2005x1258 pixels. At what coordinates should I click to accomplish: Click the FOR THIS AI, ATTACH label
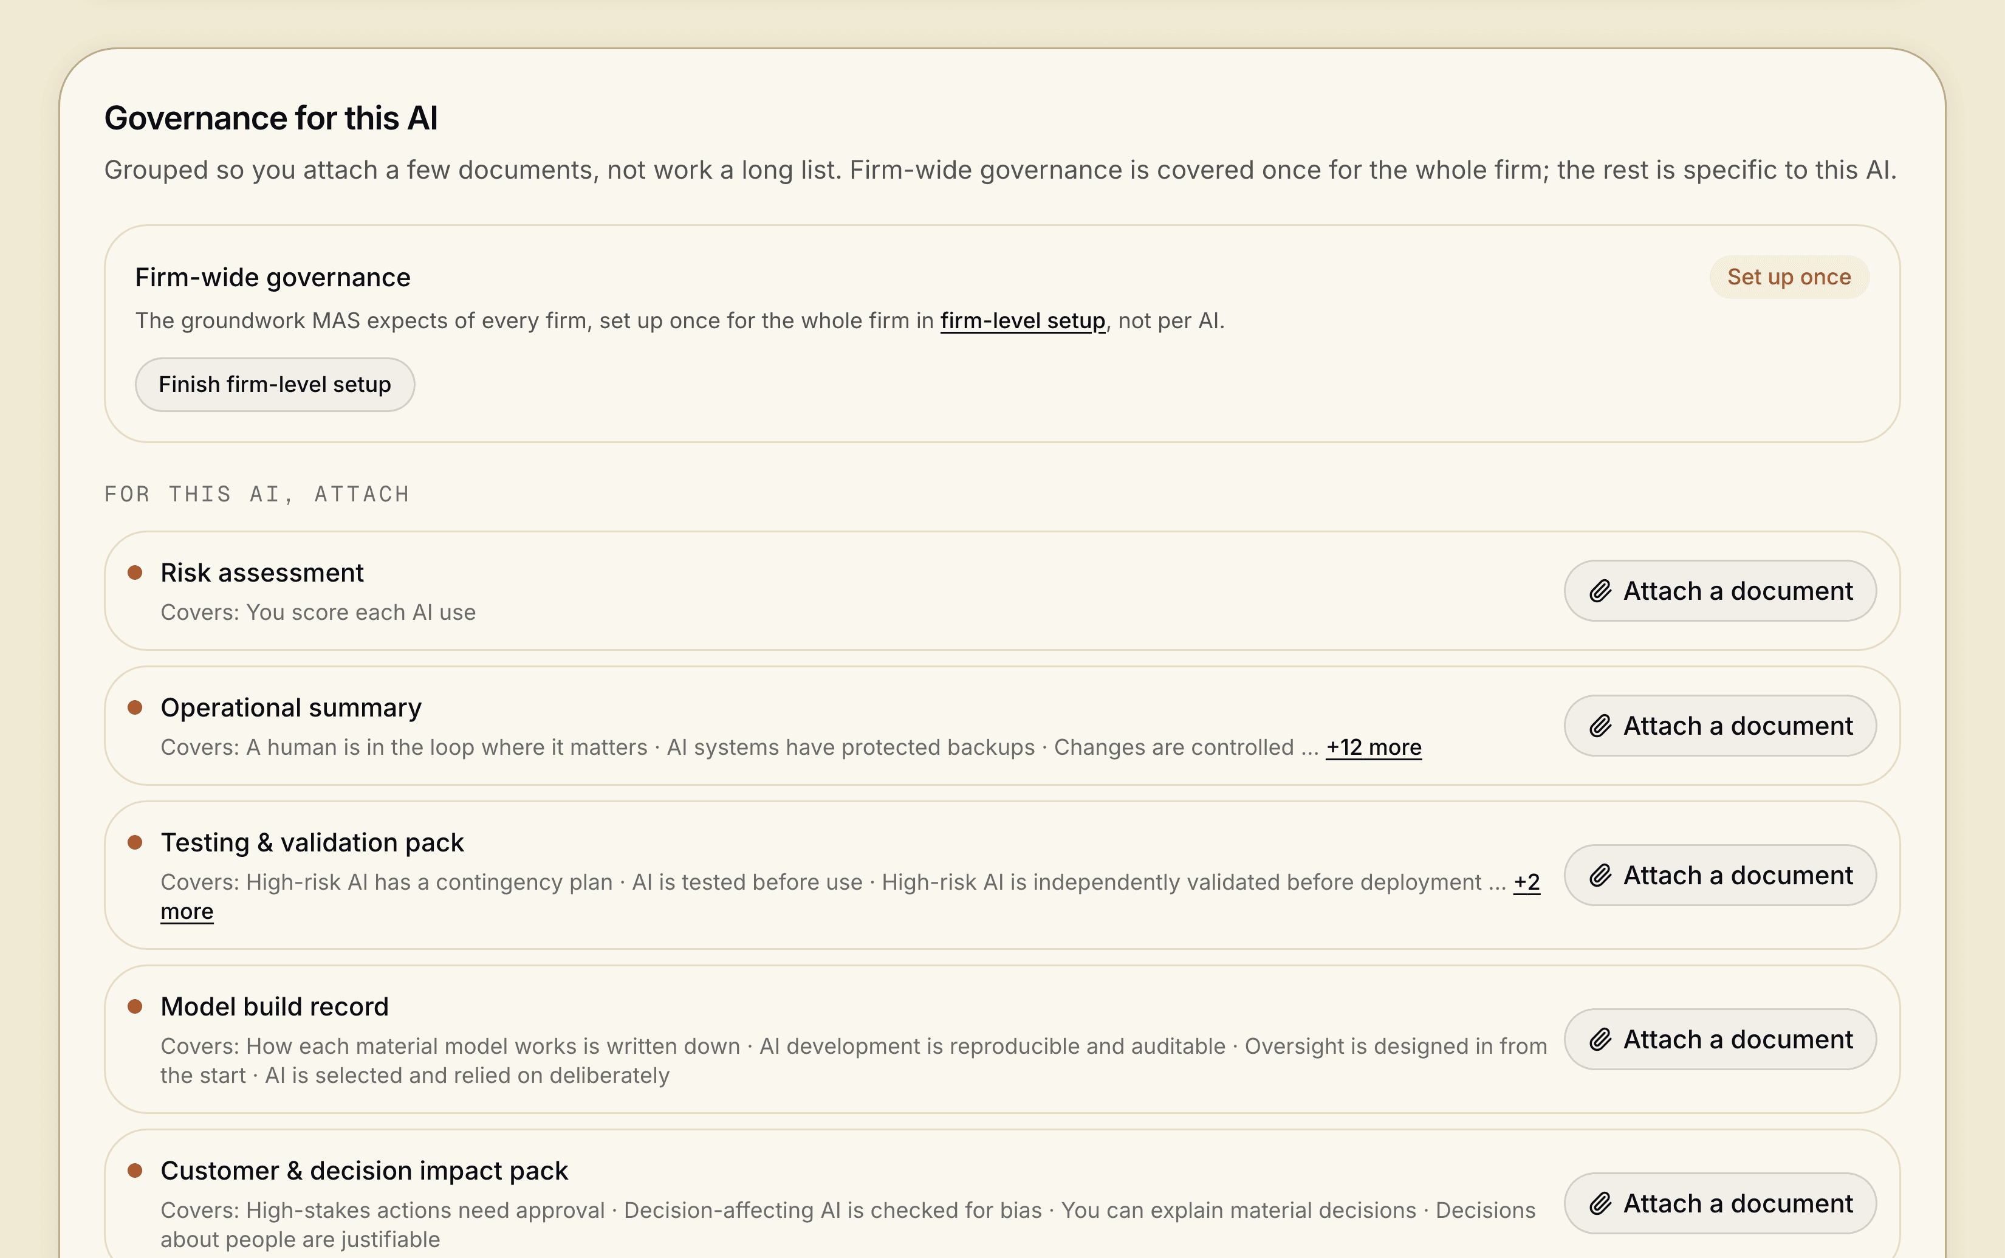pos(257,494)
